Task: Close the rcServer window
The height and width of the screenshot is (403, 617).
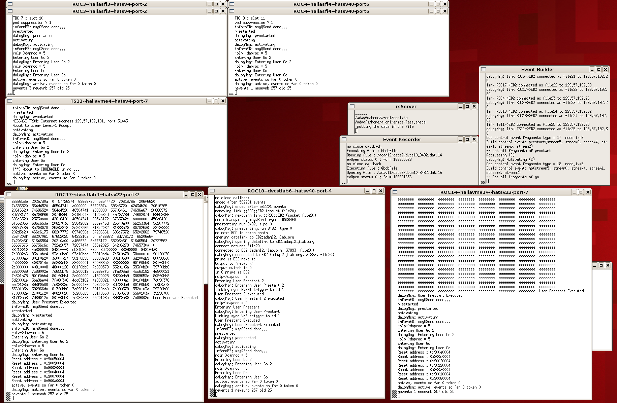Action: pyautogui.click(x=474, y=106)
